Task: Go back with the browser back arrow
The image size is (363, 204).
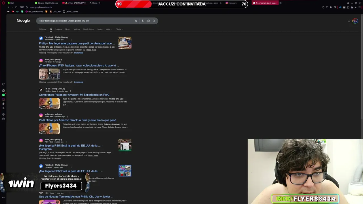Action: click(9, 7)
